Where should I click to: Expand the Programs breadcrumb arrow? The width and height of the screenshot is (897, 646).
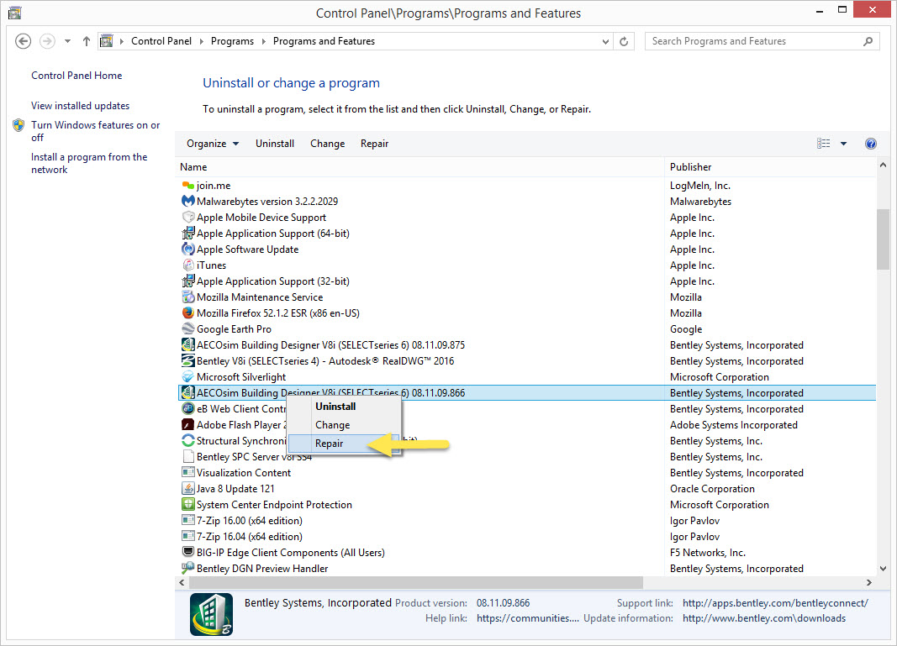(x=263, y=41)
